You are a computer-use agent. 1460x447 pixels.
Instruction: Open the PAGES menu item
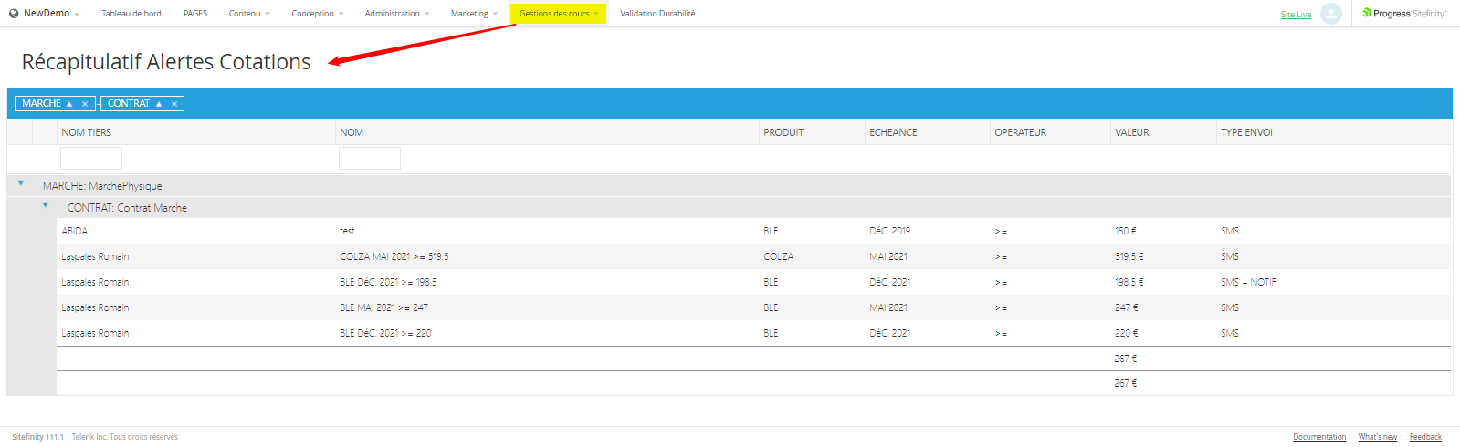194,14
